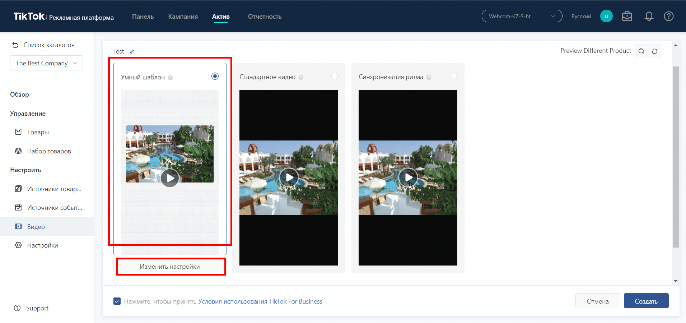
Task: Open the briefcase icon in header
Action: pos(627,16)
